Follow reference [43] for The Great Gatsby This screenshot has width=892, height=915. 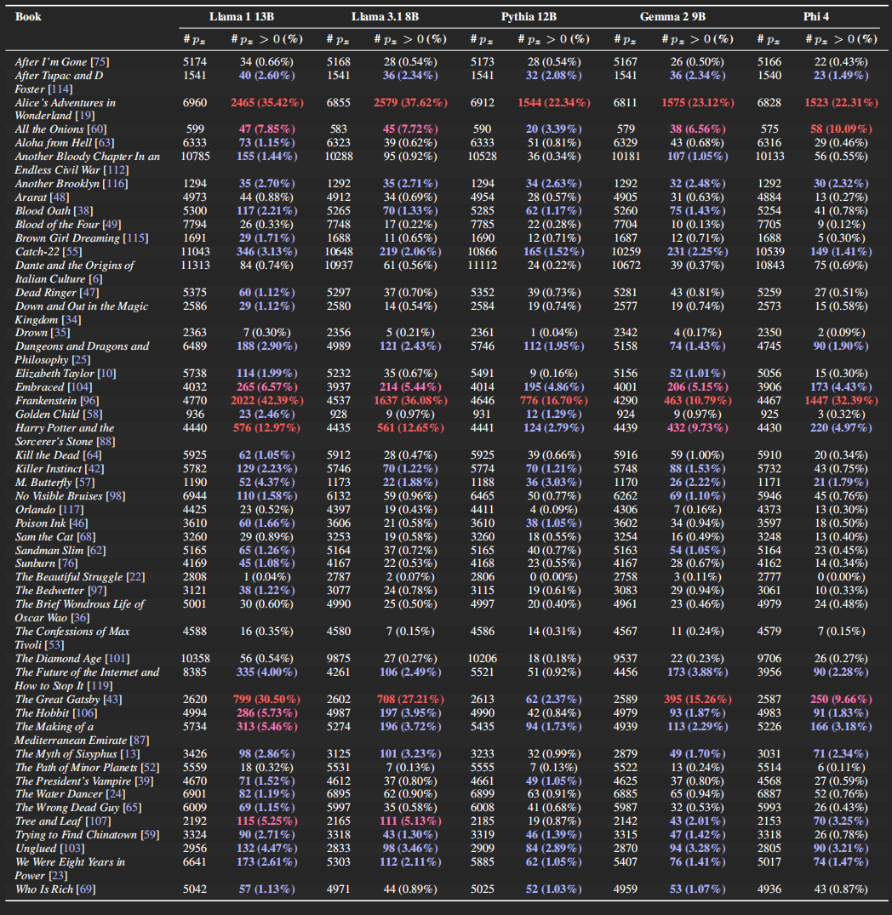(x=112, y=700)
